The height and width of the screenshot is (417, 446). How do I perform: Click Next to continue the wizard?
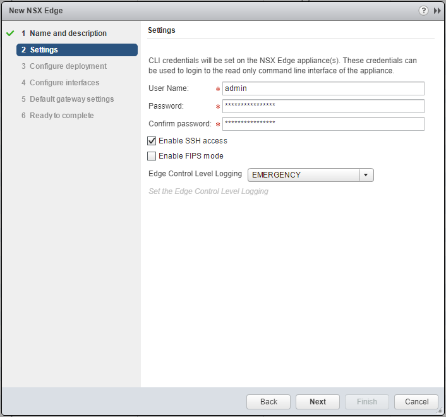tap(318, 402)
